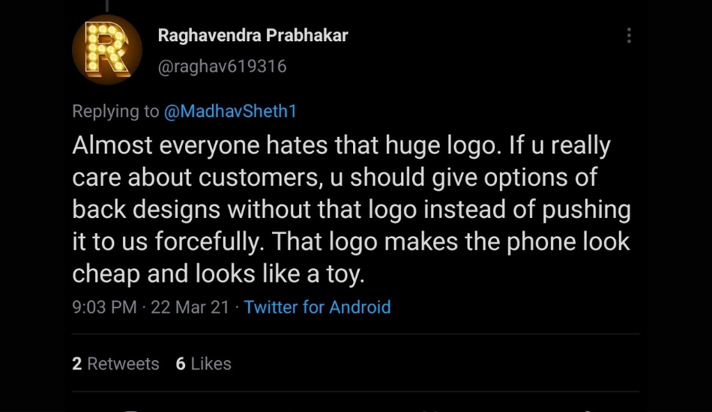Click the thread connector line above the avatar

point(107,5)
